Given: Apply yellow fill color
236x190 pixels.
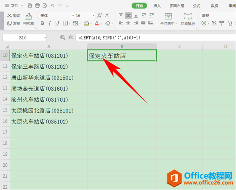Looking at the screenshot, I should [87, 23].
